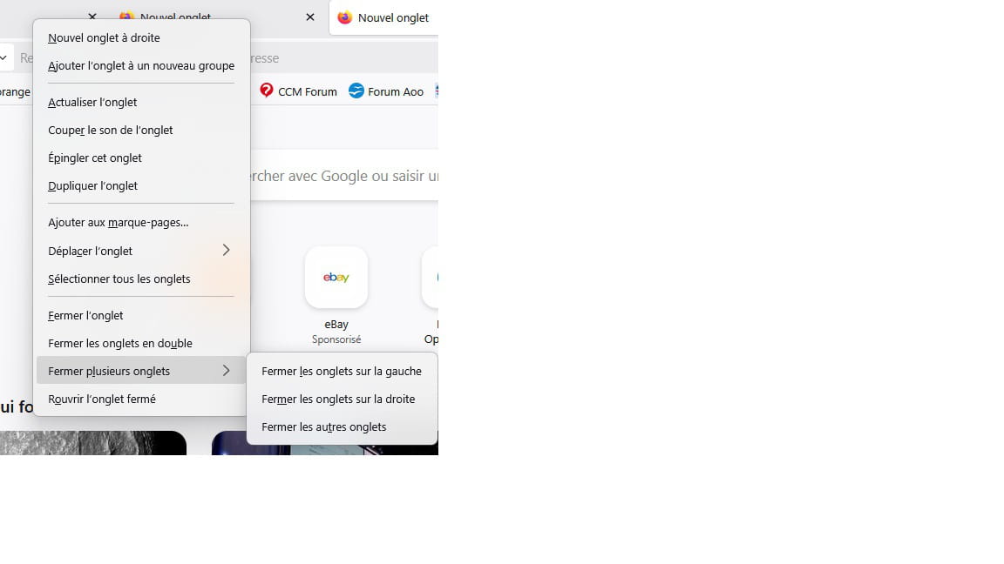The image size is (1004, 564).
Task: Click the CCM Forum bookmark icon
Action: pos(267,91)
